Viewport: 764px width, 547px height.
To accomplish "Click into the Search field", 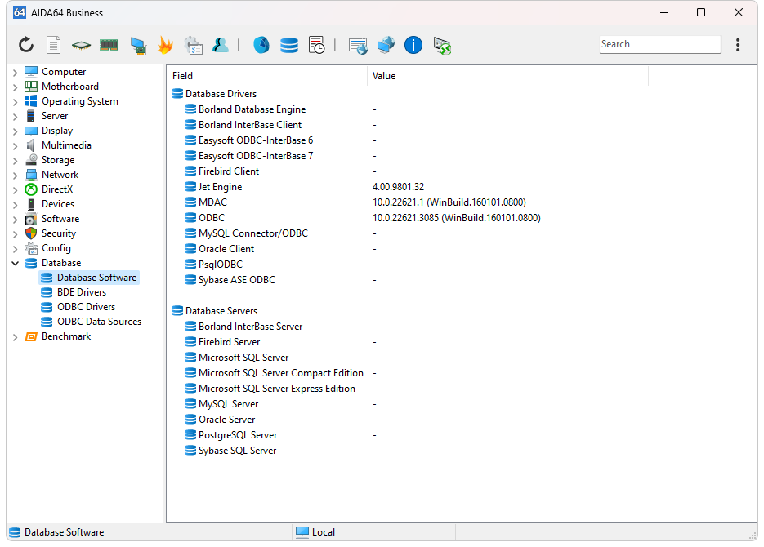I will click(659, 45).
